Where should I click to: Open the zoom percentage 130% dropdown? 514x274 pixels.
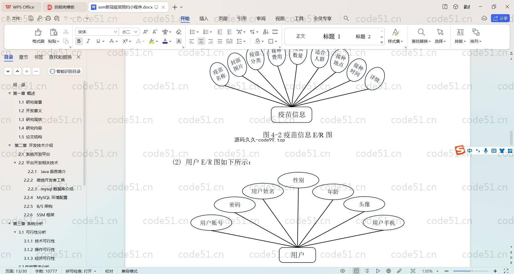437,271
